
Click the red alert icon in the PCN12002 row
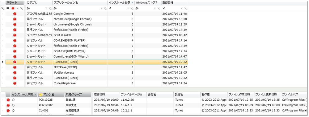8,105
